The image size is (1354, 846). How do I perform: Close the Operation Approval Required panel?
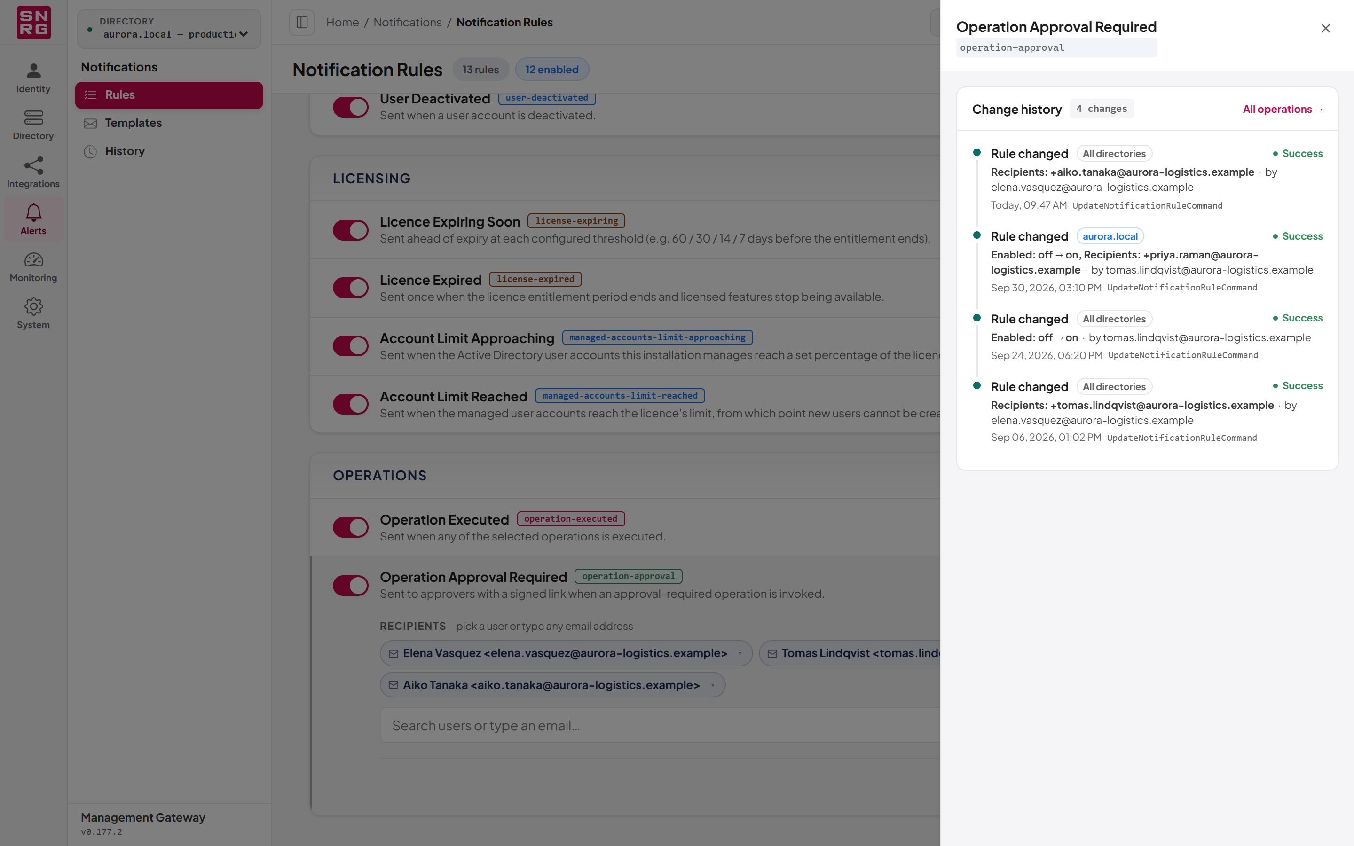1325,28
